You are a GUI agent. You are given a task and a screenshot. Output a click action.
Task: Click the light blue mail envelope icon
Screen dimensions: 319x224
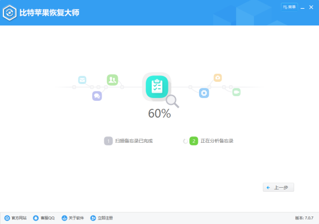pos(82,80)
